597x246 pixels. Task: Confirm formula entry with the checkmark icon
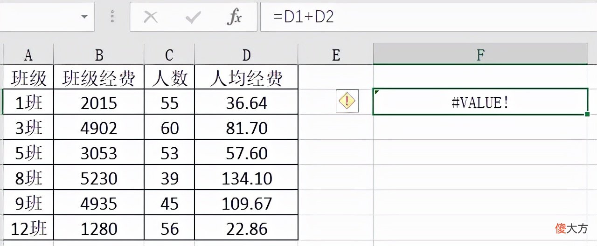tap(193, 17)
